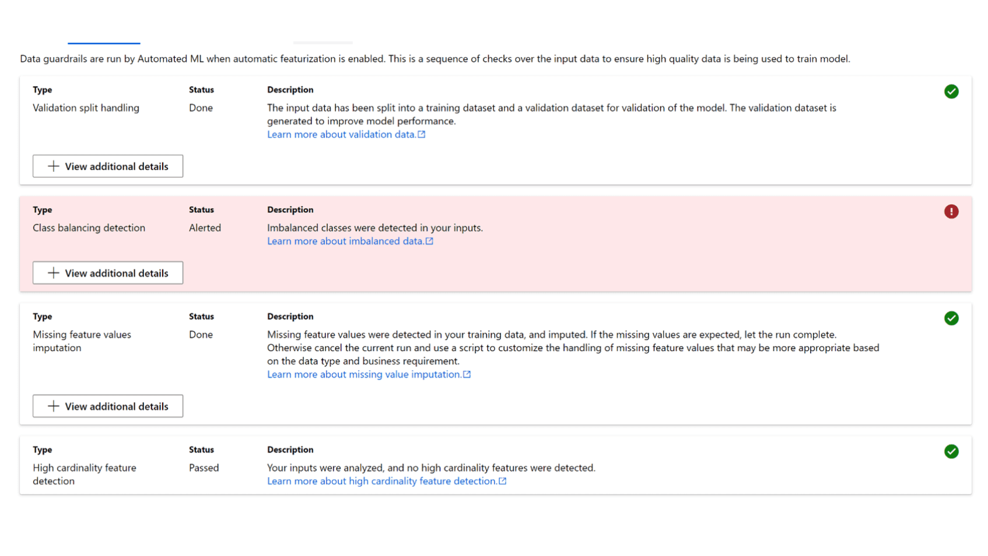Click the red alert icon for Class balancing
The height and width of the screenshot is (556, 988).
pos(951,212)
